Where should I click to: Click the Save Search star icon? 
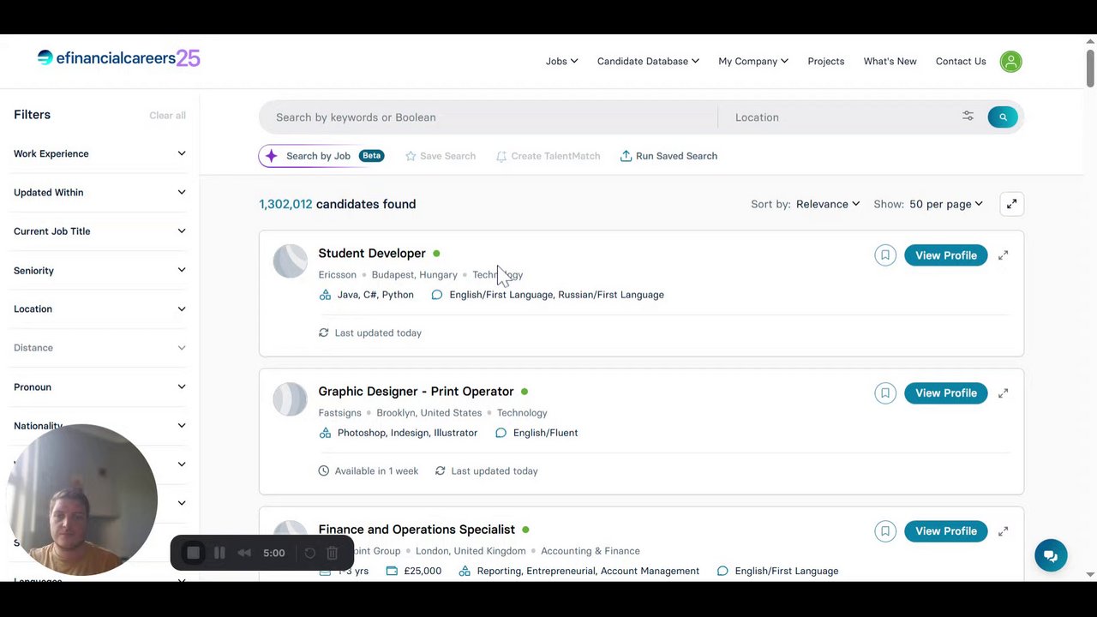(411, 156)
